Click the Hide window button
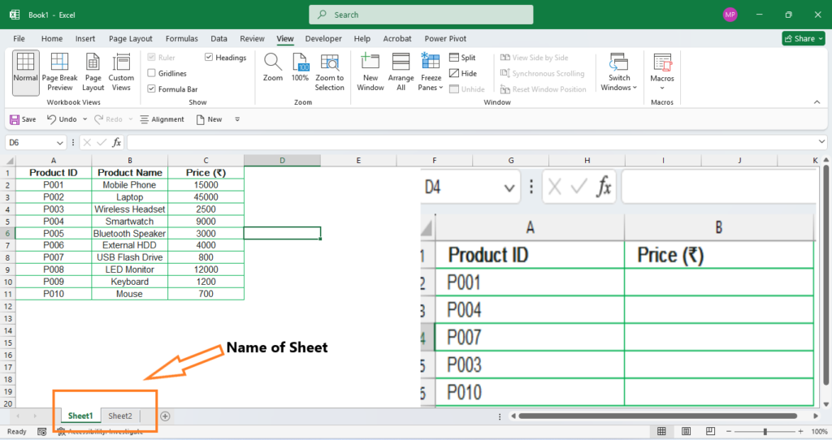The height and width of the screenshot is (440, 832). tap(462, 73)
